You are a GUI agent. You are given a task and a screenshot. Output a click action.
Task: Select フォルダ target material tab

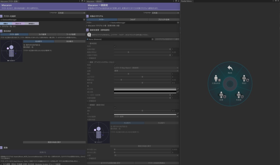(x=133, y=19)
